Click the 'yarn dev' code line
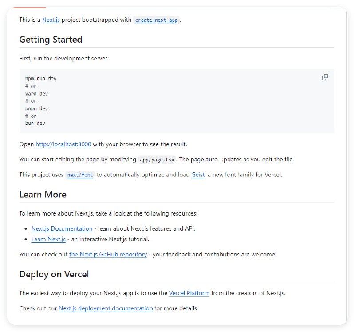355x332 pixels. click(36, 94)
